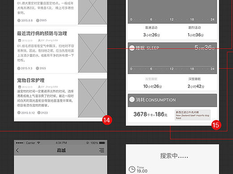
Task: Open the article titled 宠物日常护理
Action: point(30,80)
